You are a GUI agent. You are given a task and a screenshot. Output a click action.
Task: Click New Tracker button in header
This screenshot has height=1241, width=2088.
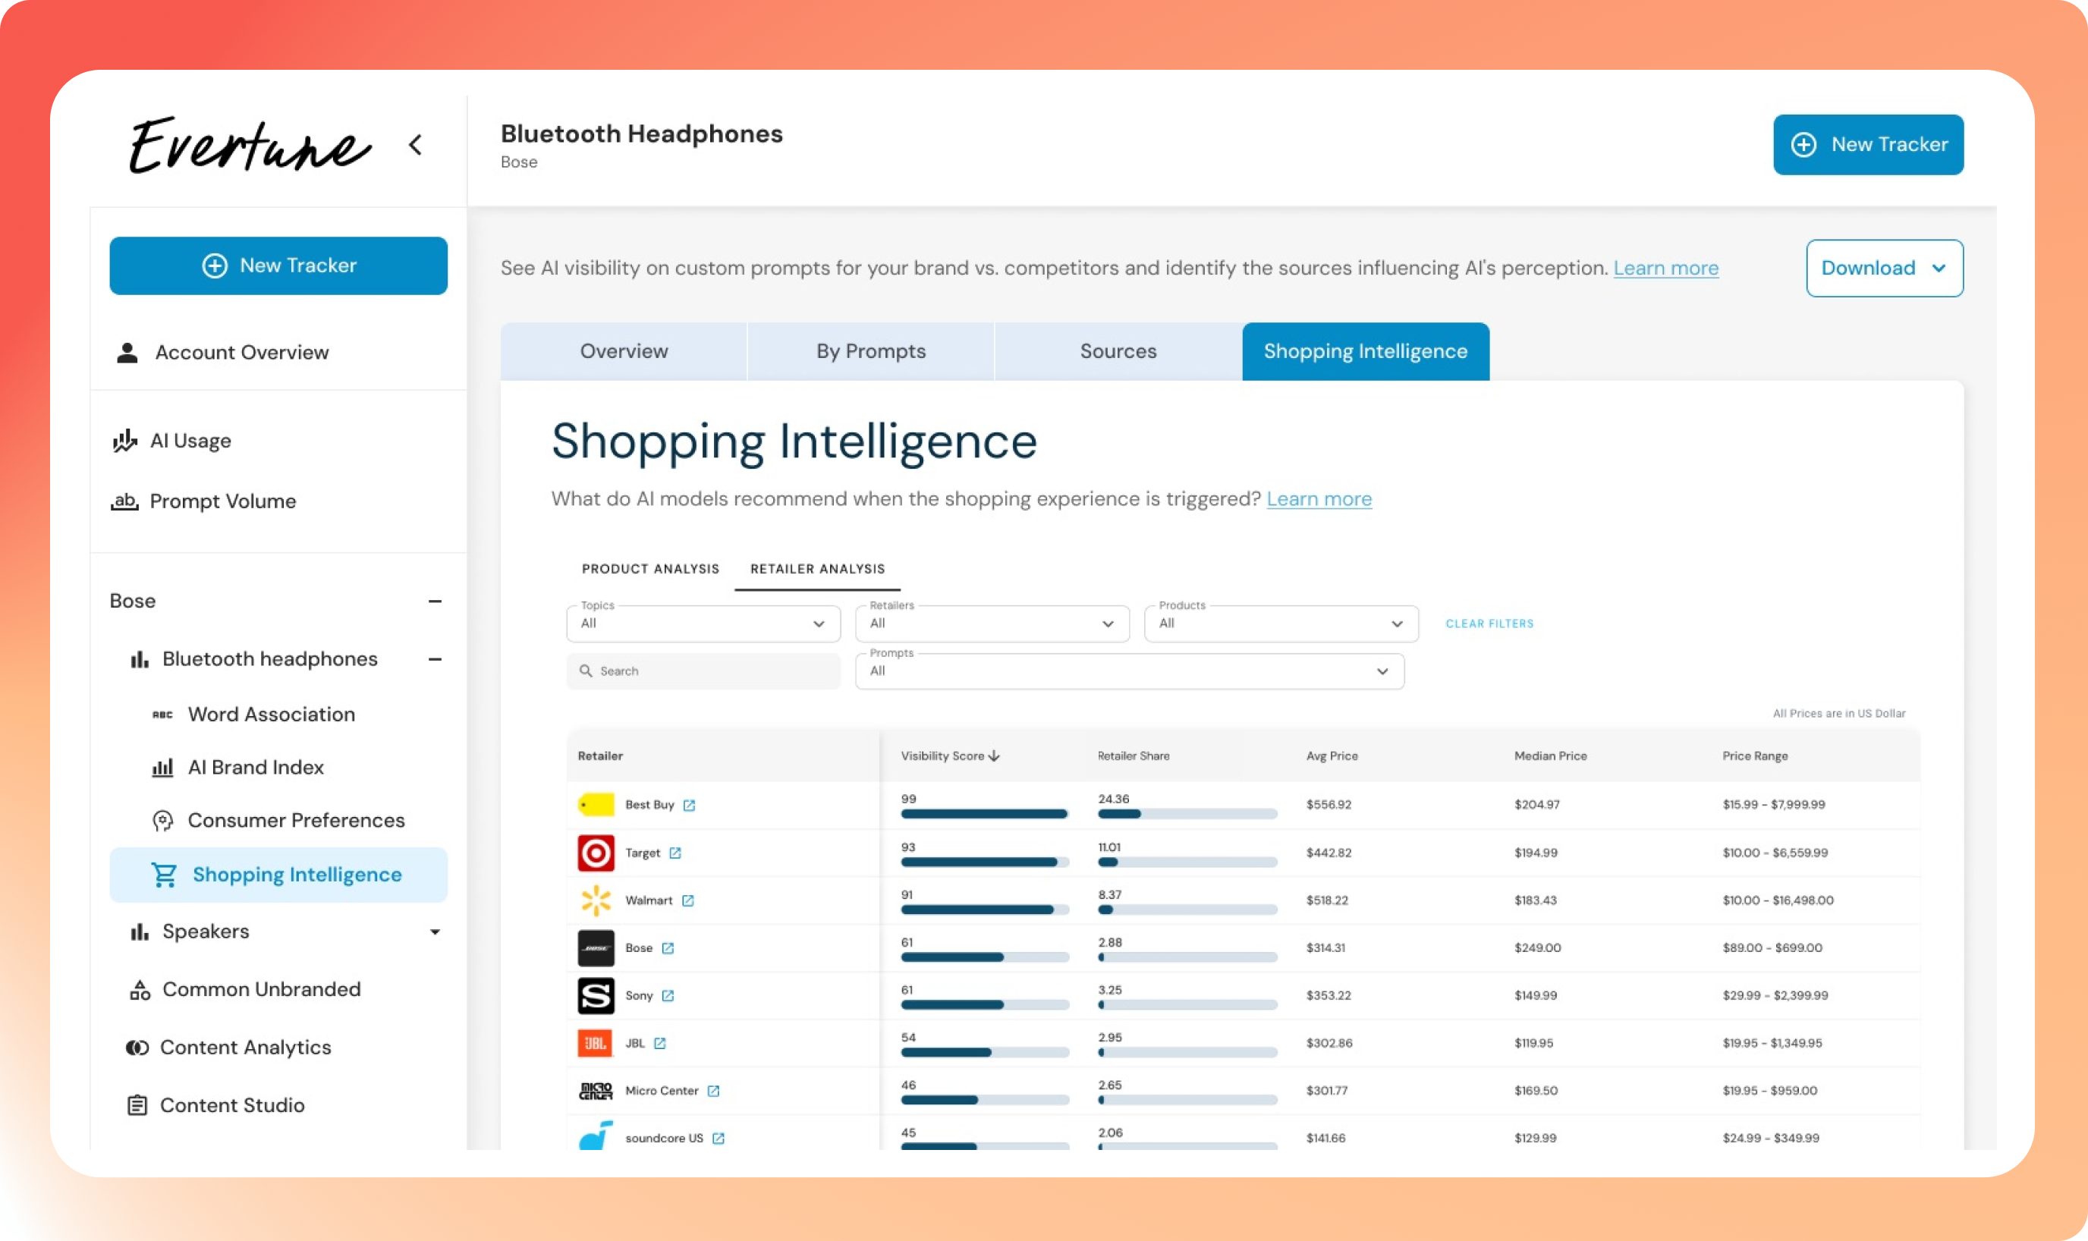click(x=1867, y=145)
